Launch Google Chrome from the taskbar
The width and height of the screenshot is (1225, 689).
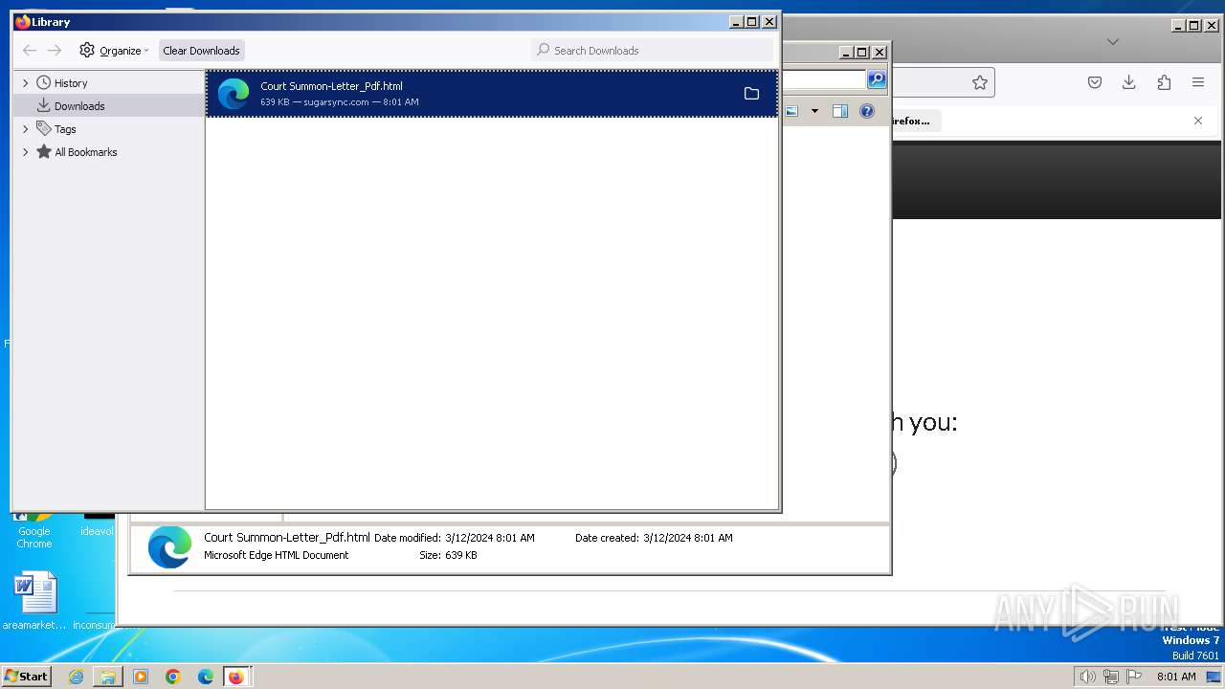(173, 677)
